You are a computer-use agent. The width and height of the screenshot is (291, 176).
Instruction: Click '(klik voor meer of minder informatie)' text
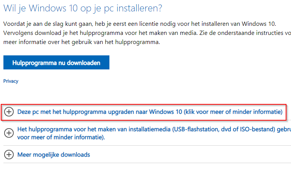click(233, 112)
